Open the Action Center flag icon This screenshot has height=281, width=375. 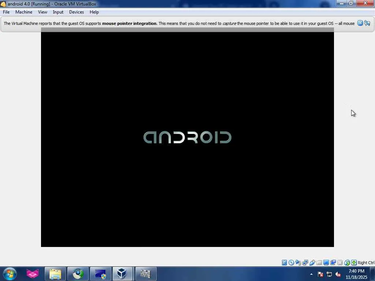tap(320, 274)
